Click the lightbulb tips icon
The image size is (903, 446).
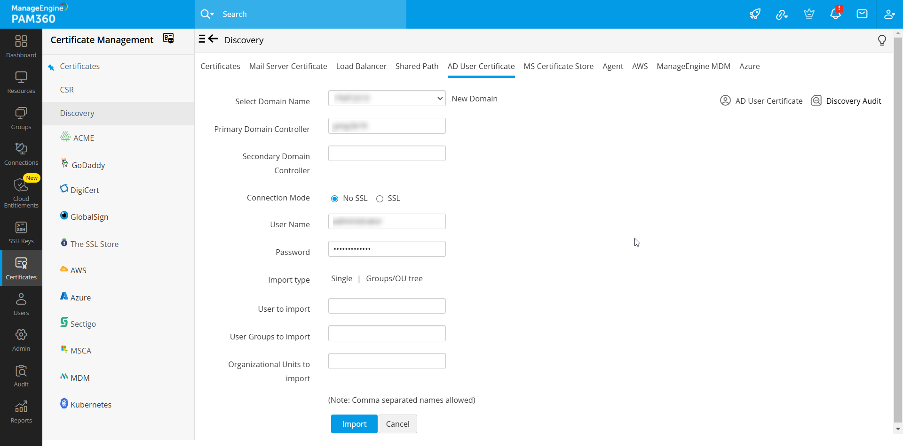tap(882, 40)
